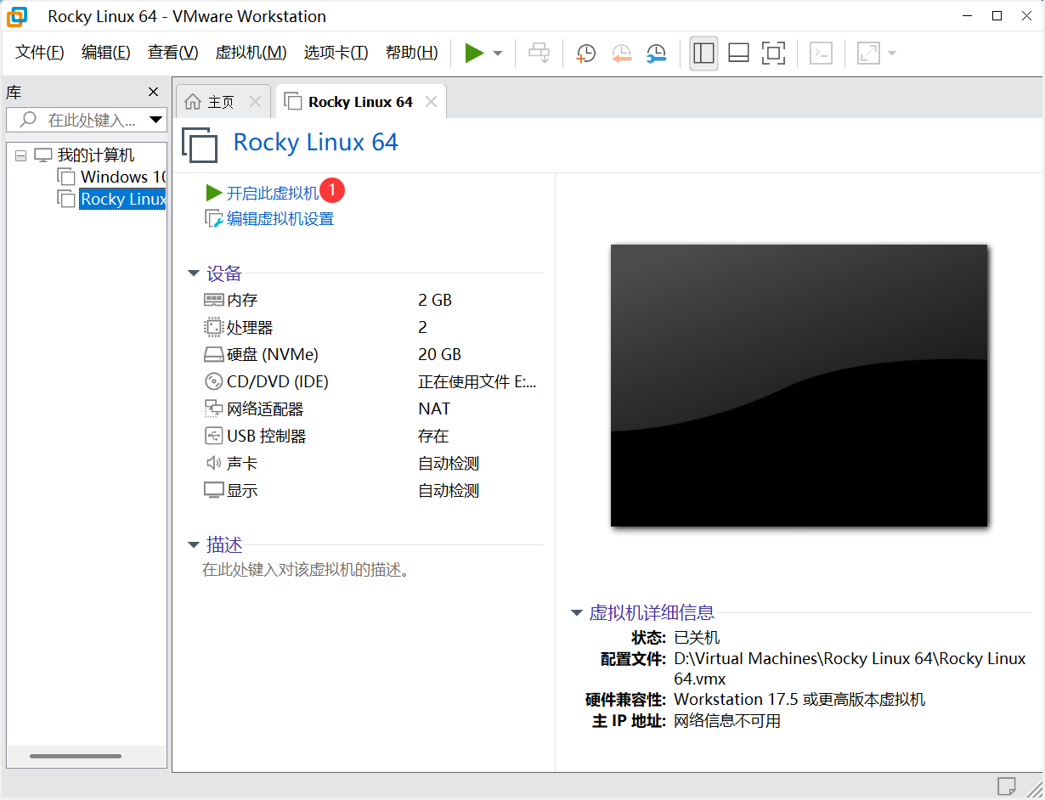
Task: Open the 查看(V) menu
Action: tap(172, 53)
